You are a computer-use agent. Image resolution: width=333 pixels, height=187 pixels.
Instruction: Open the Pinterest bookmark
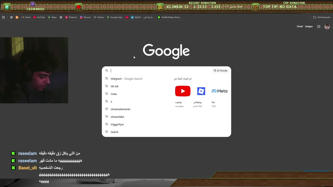click(x=71, y=17)
